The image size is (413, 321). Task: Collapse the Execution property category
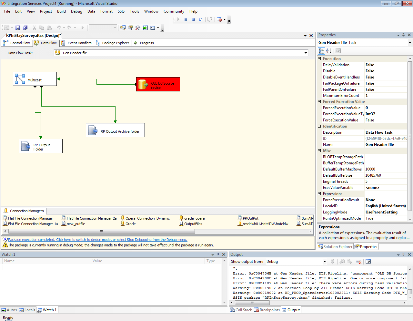point(319,59)
